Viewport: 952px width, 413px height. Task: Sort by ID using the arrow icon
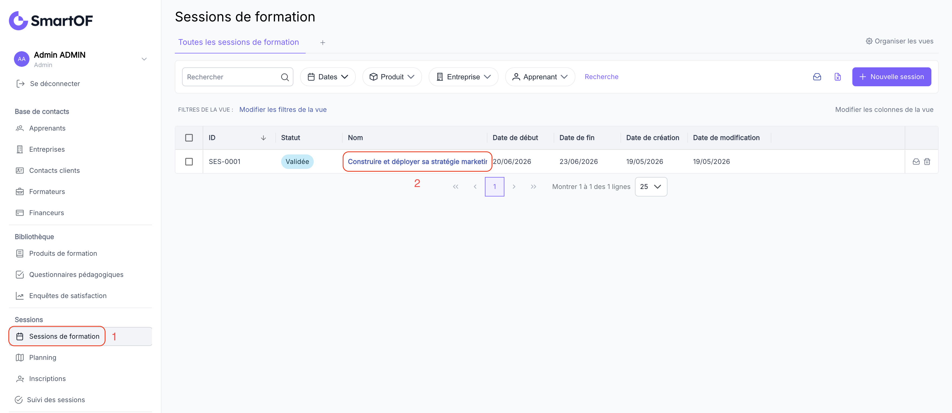264,138
